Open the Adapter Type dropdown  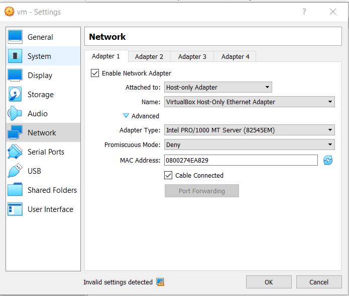249,130
